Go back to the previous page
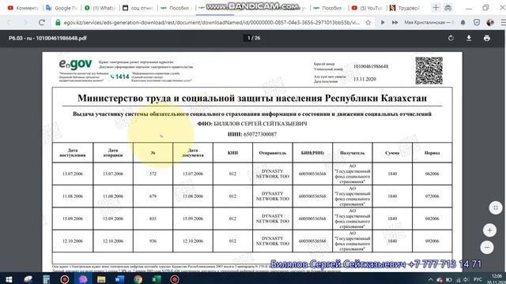 click(9, 23)
